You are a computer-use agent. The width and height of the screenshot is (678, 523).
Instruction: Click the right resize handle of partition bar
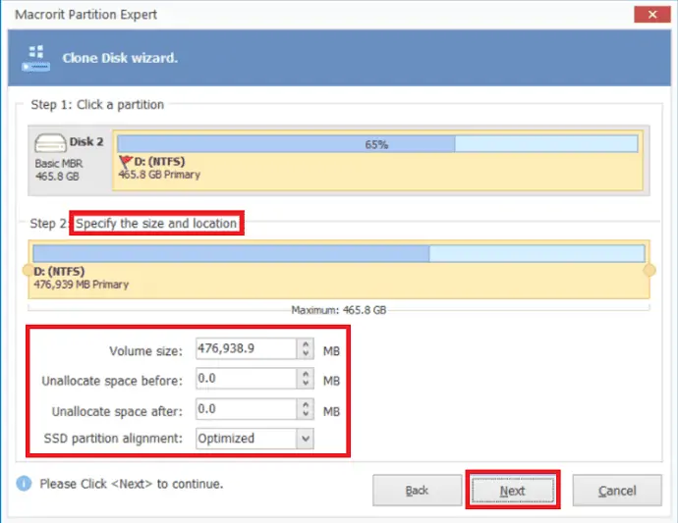coord(649,270)
